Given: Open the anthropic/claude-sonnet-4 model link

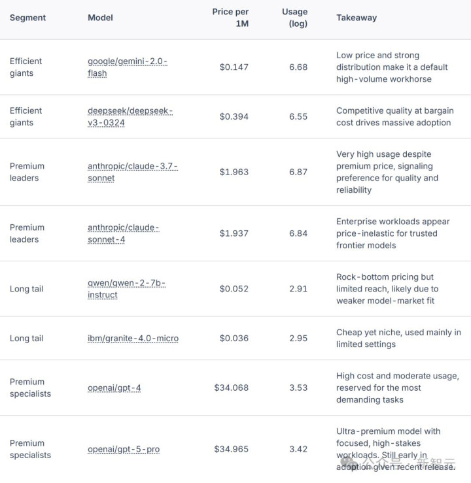Looking at the screenshot, I should 124,233.
